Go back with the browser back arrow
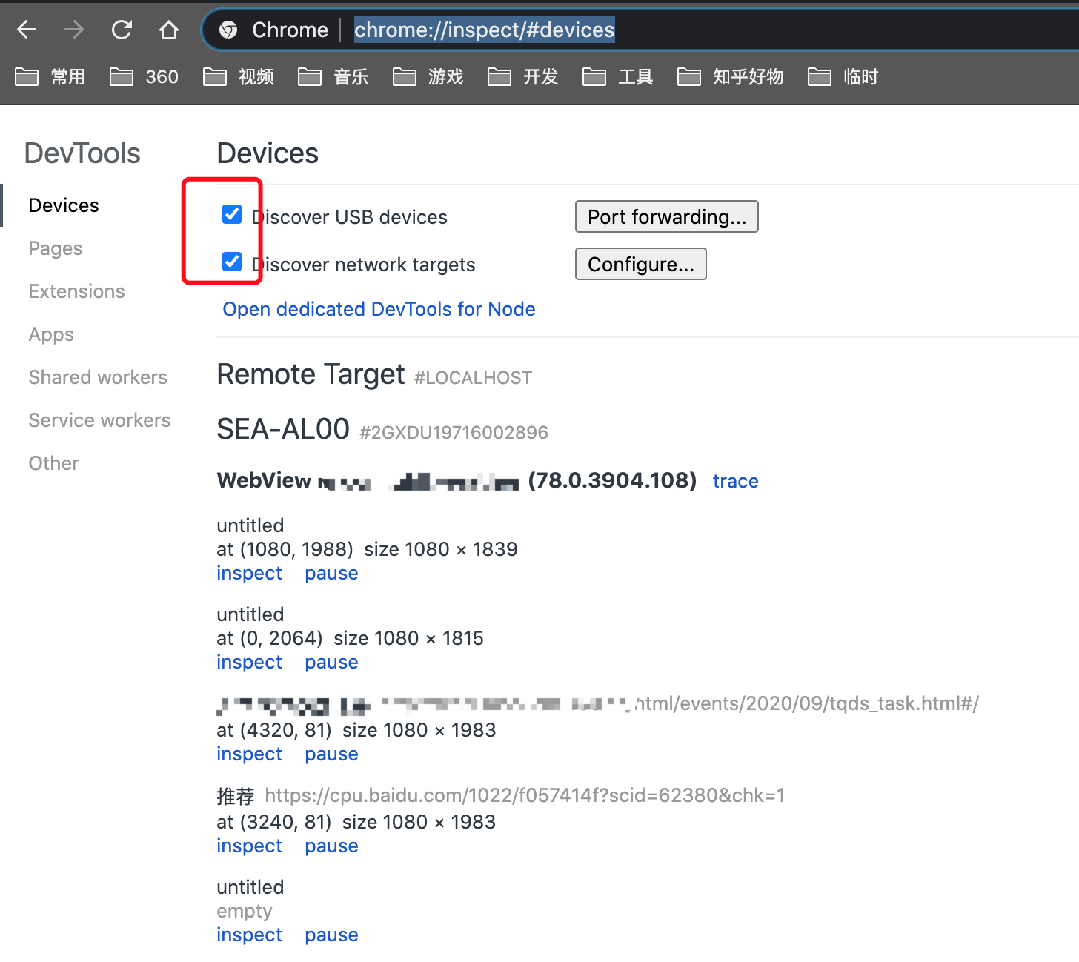1079x962 pixels. [27, 30]
